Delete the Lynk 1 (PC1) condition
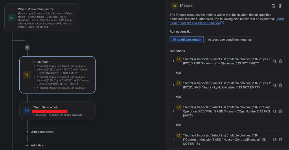Image resolution: width=289 pixels, height=150 pixels. pyautogui.click(x=280, y=61)
